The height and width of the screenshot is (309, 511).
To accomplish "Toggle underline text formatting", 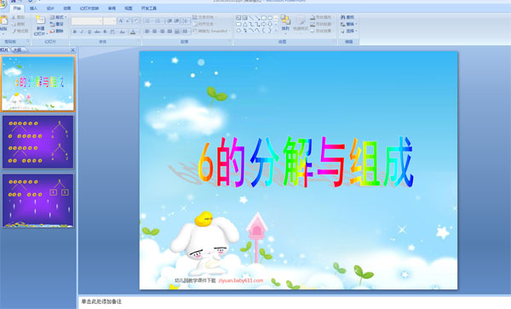I will pos(89,31).
